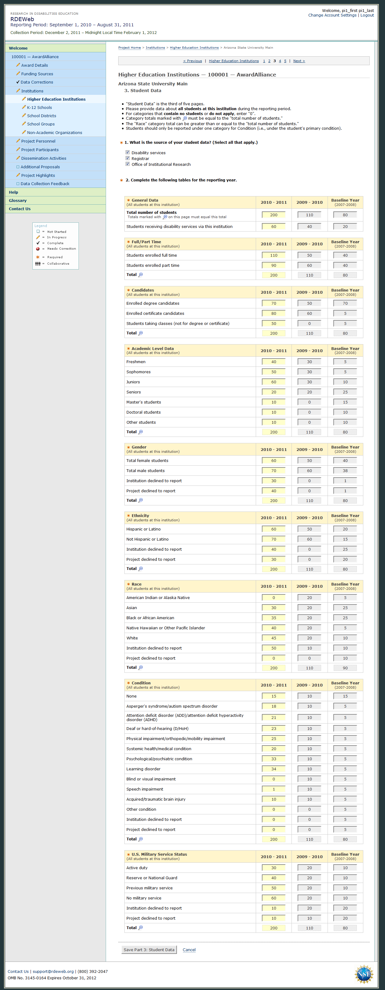Viewport: 385px width, 990px height.
Task: Click square icon next to Additional Proposals
Action: point(18,167)
